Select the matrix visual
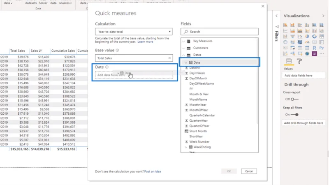This screenshot has width=329, height=185. click(x=307, y=48)
